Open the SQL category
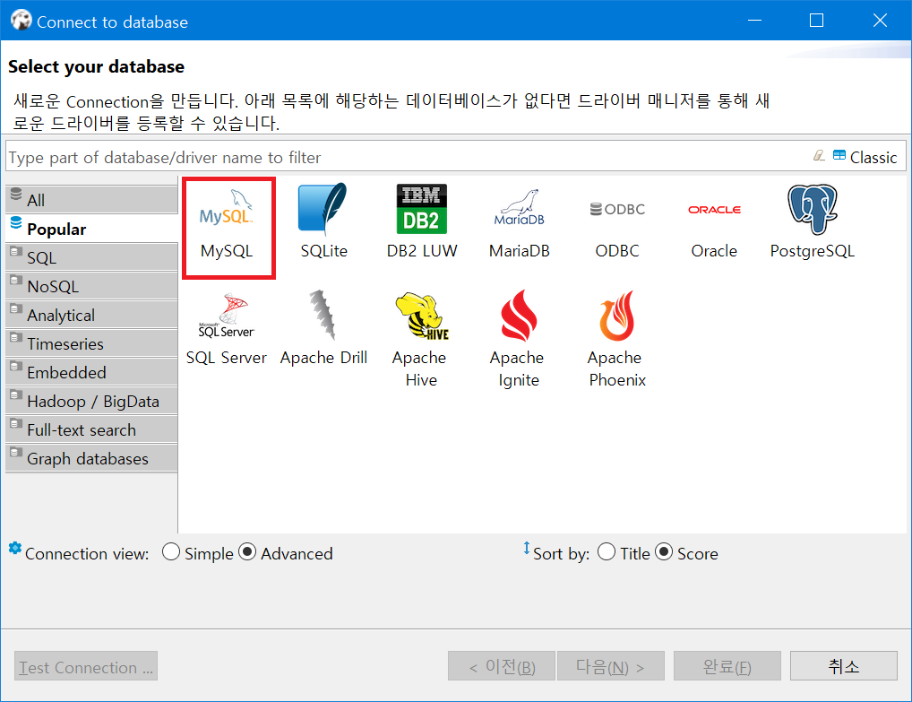 (91, 257)
